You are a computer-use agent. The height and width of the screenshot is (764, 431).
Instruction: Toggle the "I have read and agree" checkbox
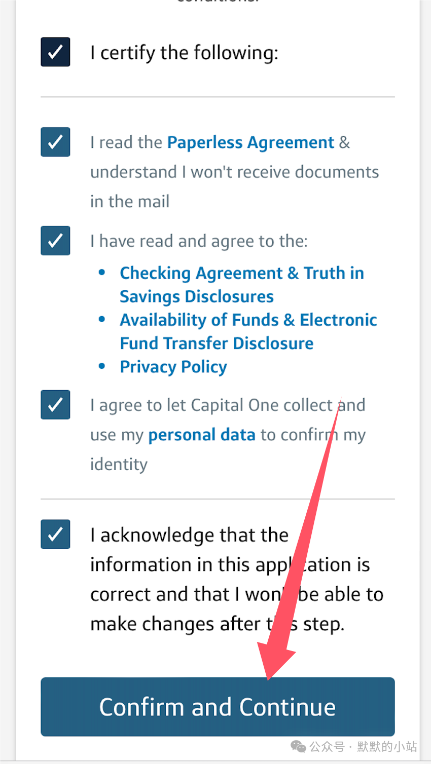point(55,240)
